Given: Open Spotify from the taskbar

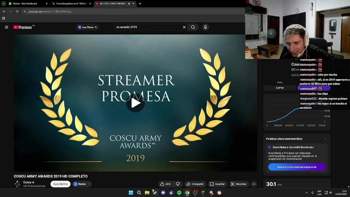Looking at the screenshot, I should coord(179,193).
